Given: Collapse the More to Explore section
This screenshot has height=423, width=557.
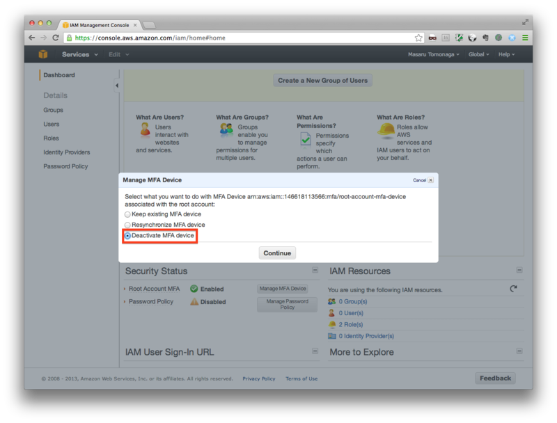Looking at the screenshot, I should [519, 351].
